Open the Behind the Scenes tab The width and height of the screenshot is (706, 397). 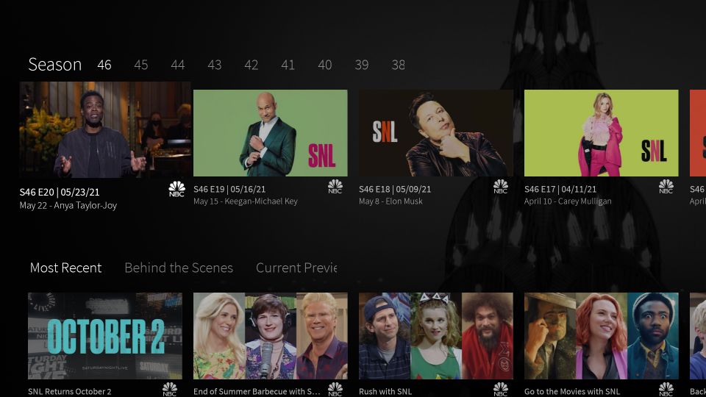pos(179,268)
